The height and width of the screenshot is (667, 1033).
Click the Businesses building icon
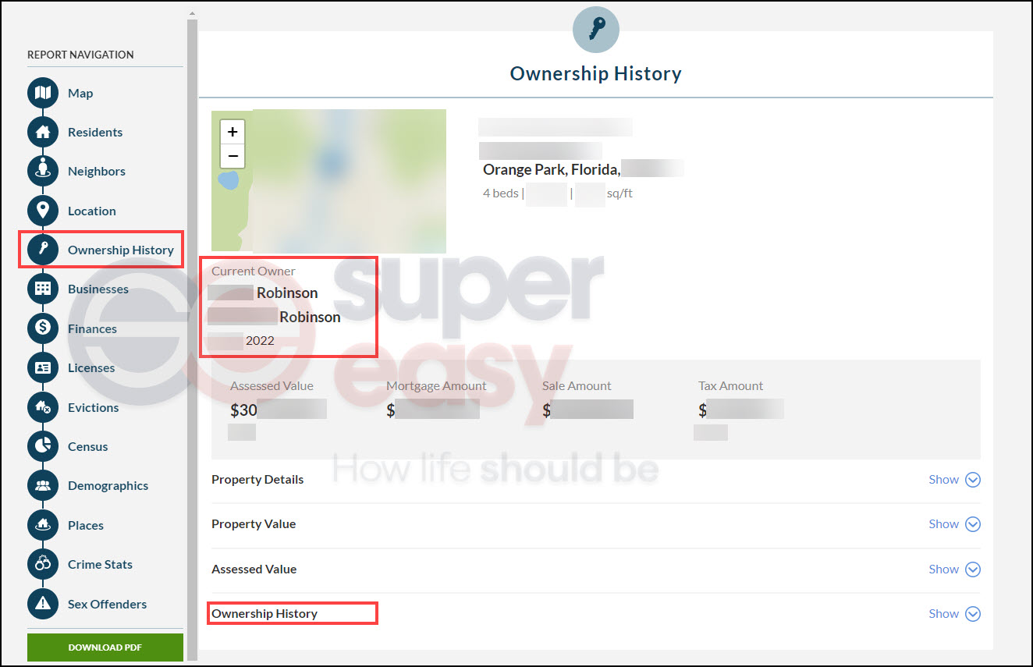click(x=43, y=289)
